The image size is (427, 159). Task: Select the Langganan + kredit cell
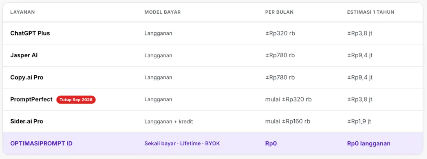[x=169, y=122]
